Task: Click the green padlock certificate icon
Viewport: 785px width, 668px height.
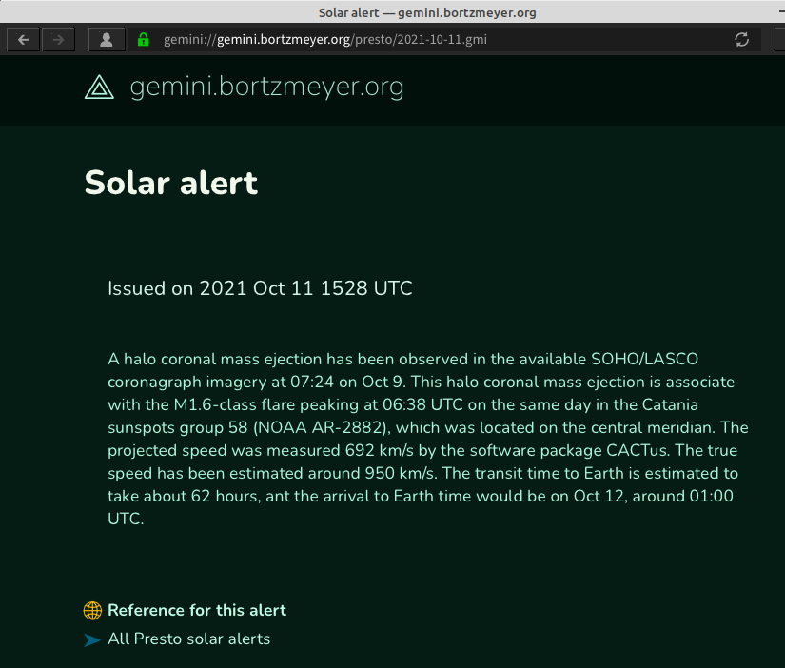Action: pos(143,40)
